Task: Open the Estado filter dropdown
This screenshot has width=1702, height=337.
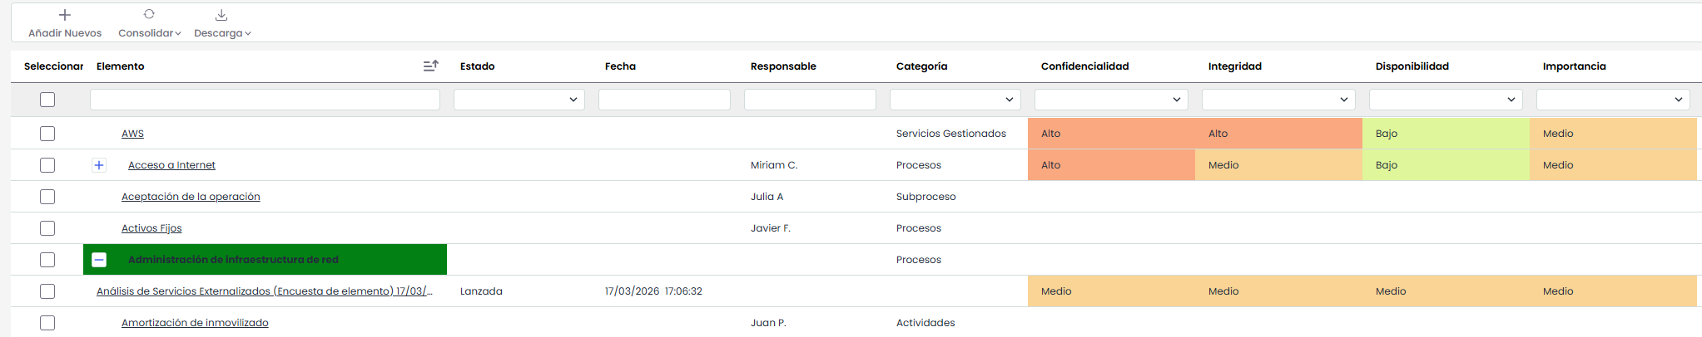Action: 519,100
